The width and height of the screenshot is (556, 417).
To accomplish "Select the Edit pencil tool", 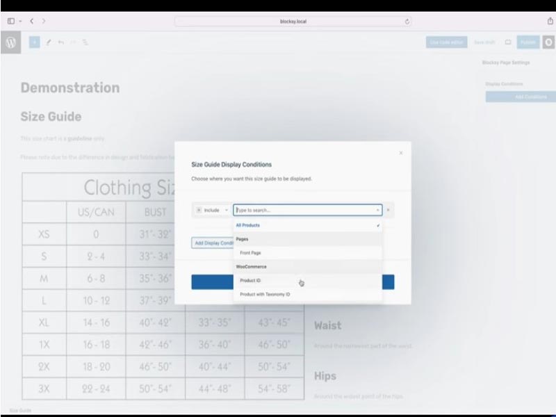I will click(49, 42).
